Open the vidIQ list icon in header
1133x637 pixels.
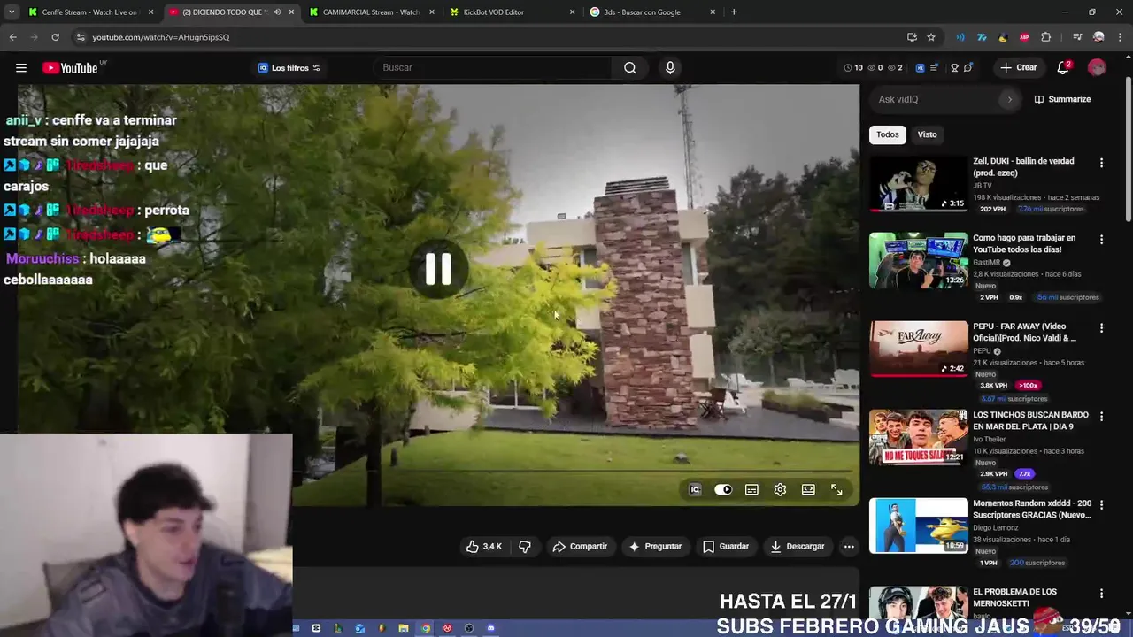[x=934, y=68]
